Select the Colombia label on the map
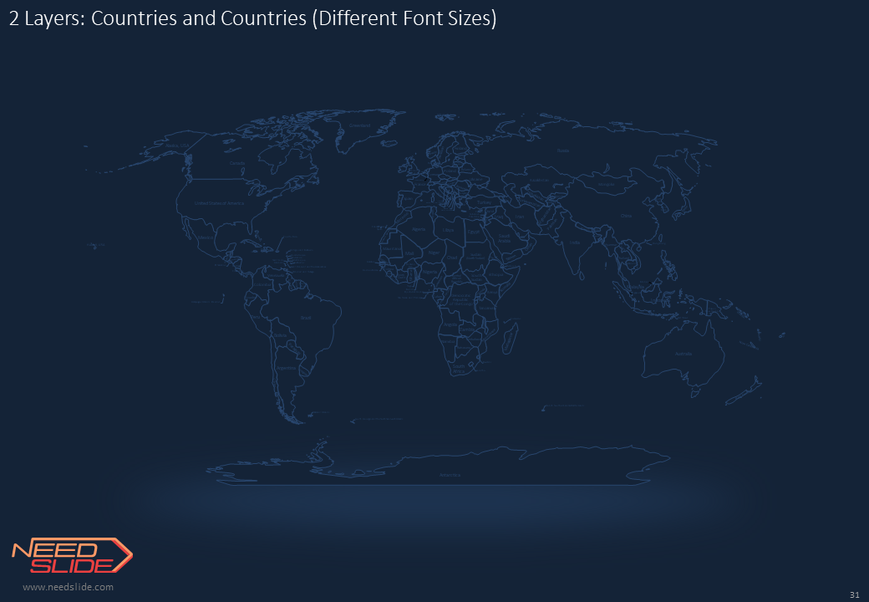 point(262,285)
